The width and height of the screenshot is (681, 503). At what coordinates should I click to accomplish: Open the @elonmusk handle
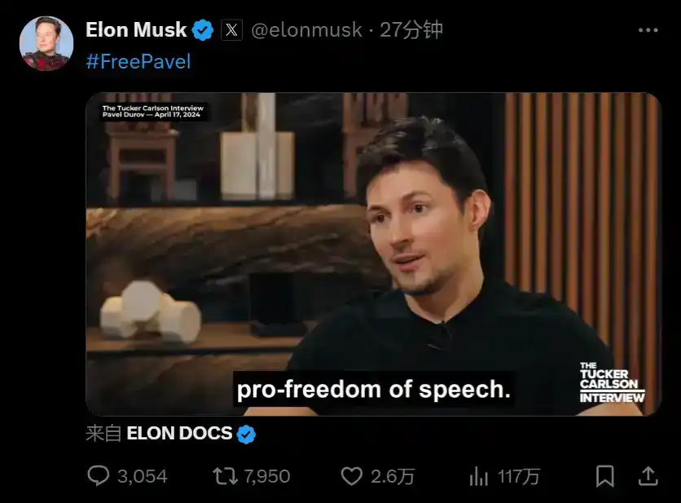coord(306,30)
